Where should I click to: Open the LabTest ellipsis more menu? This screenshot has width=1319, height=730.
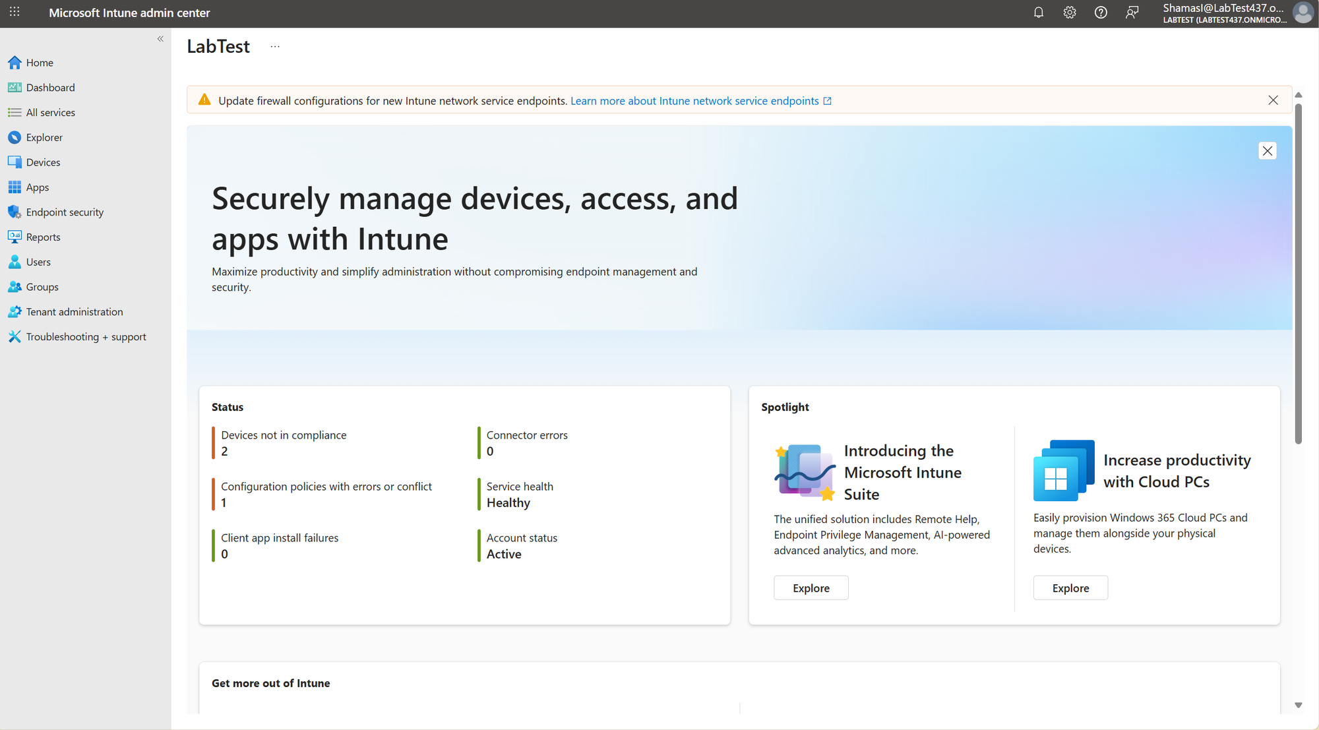275,47
